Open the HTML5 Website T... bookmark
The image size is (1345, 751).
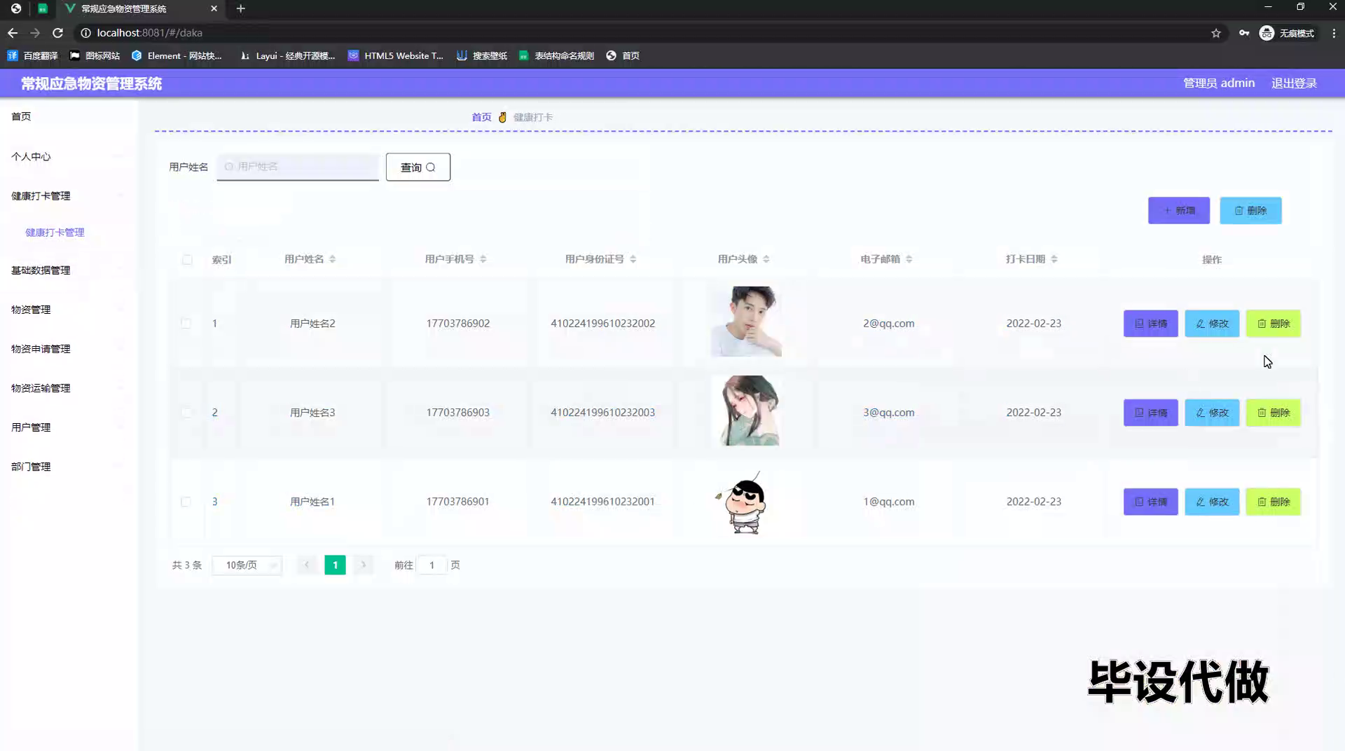(x=396, y=55)
